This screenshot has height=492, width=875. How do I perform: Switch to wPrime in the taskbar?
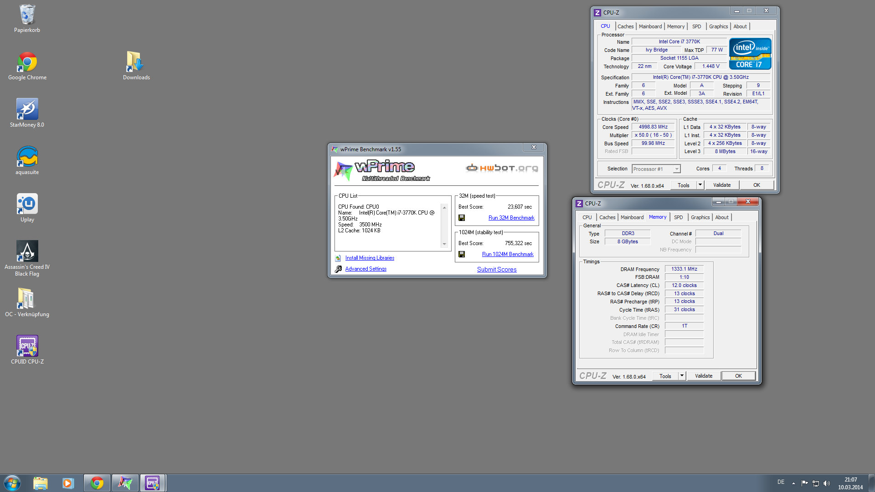125,483
